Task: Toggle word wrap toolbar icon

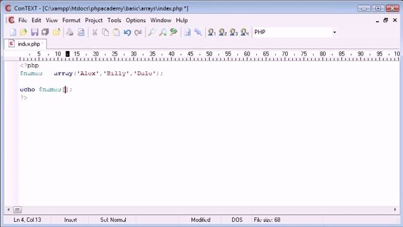Action: pyautogui.click(x=188, y=32)
